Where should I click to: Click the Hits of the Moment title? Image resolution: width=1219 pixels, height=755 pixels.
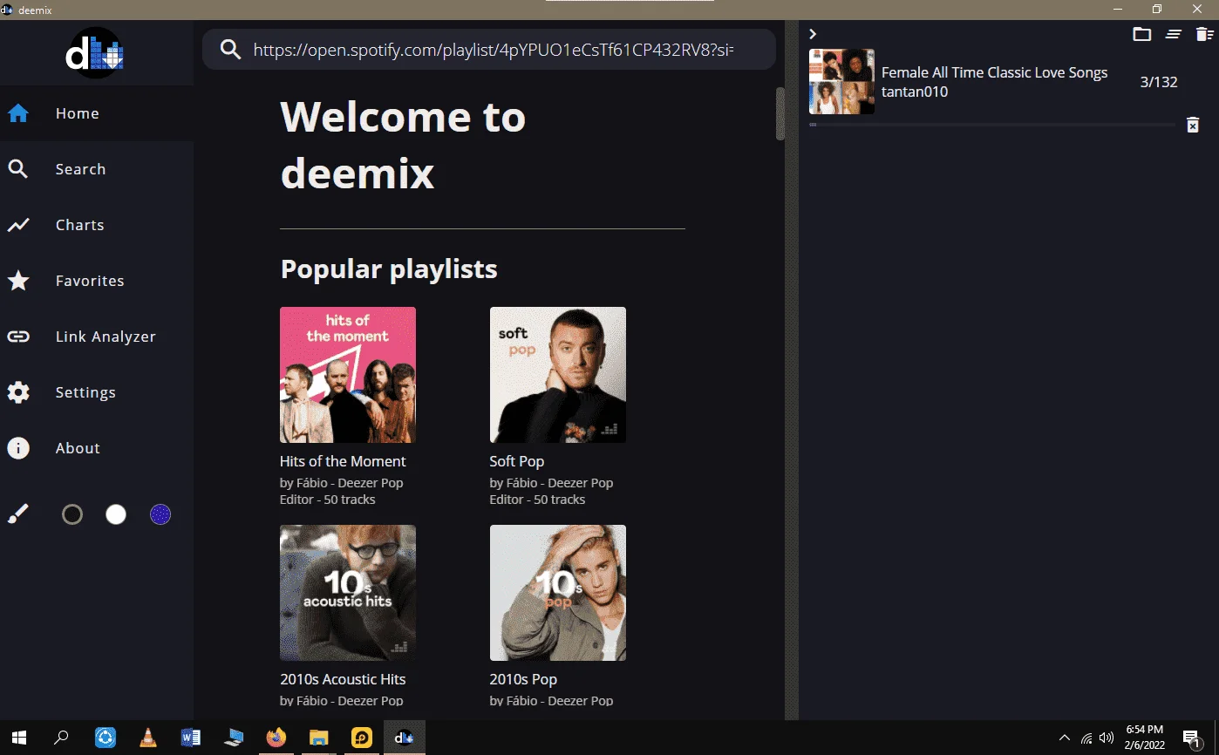pyautogui.click(x=343, y=461)
